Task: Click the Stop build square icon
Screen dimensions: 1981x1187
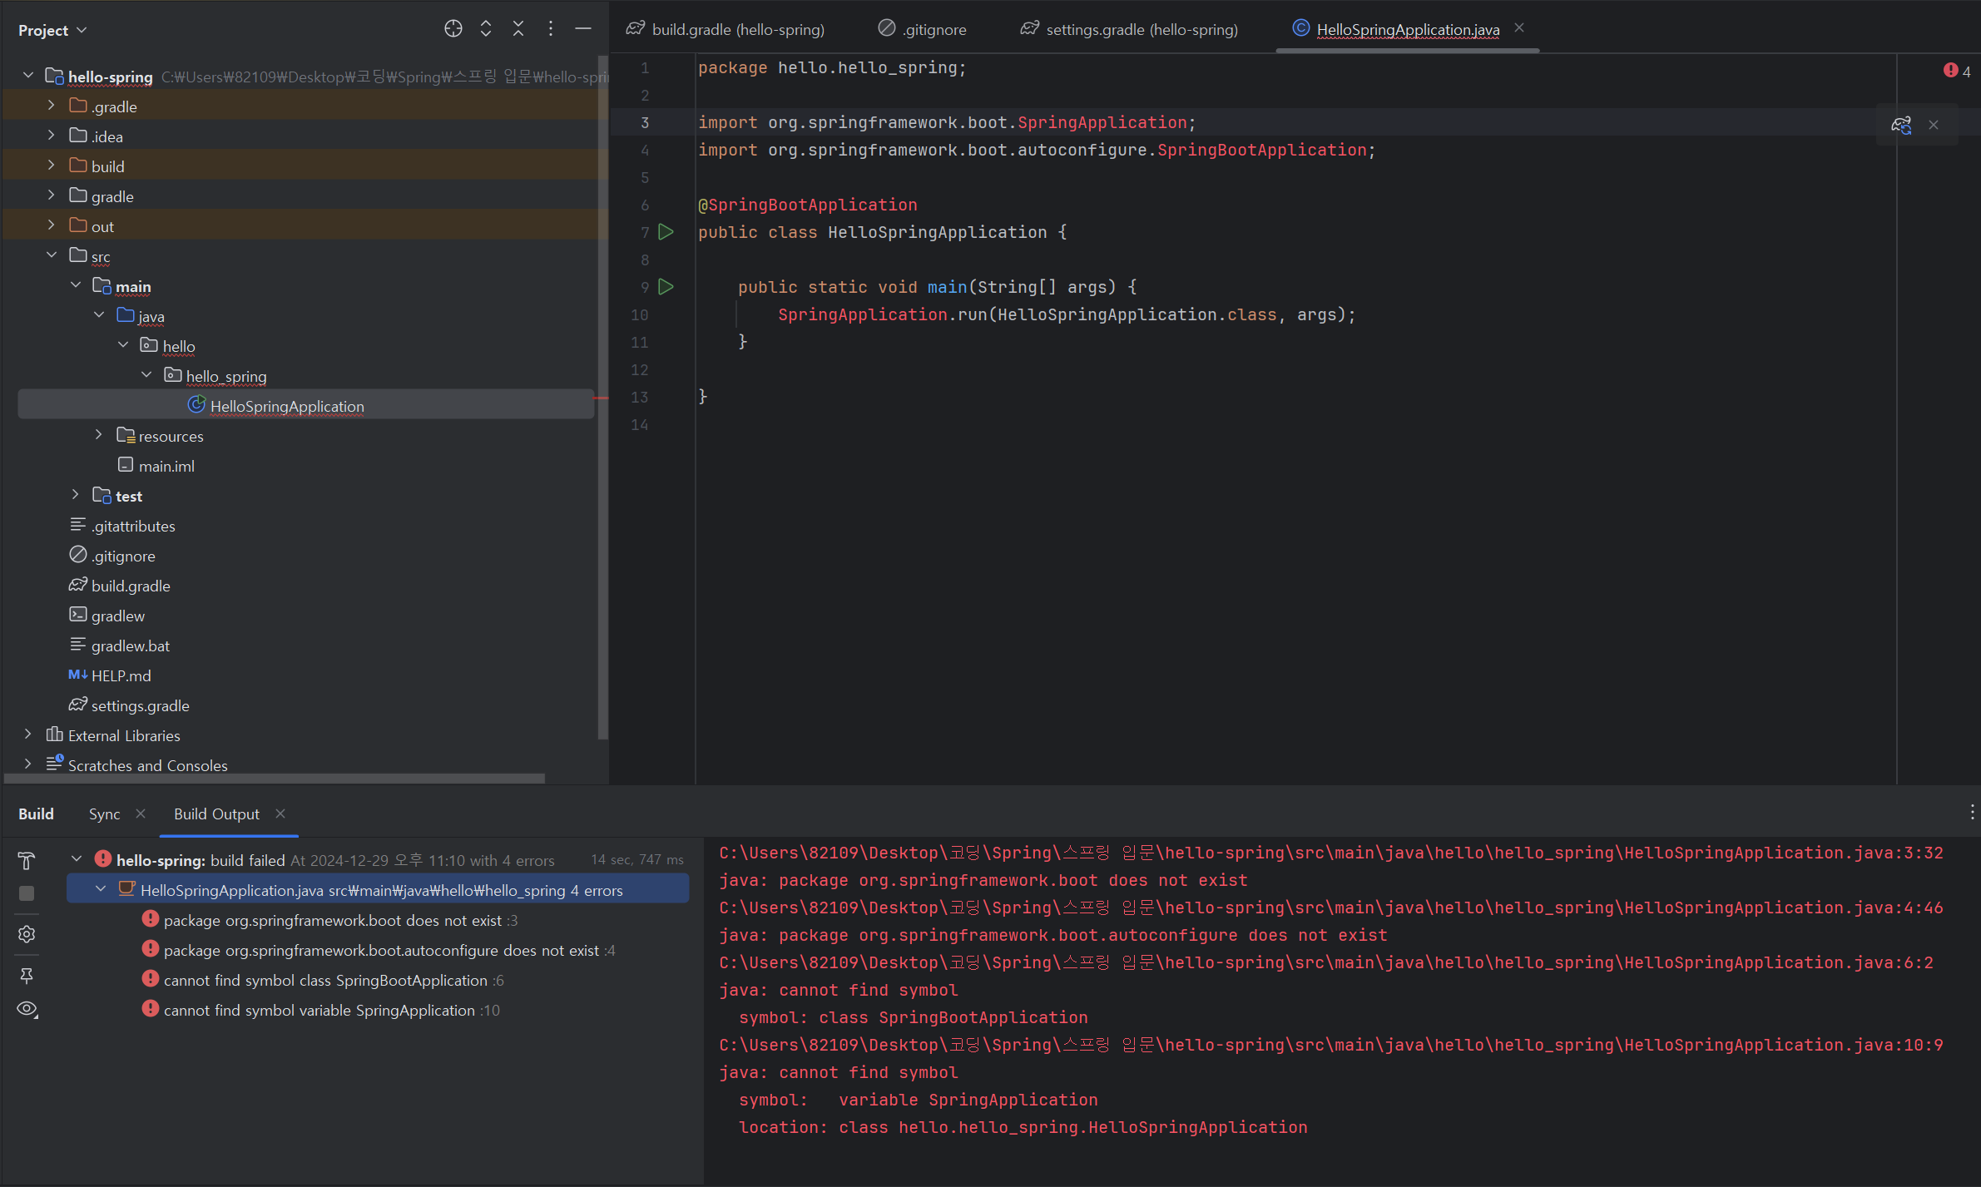Action: [27, 893]
